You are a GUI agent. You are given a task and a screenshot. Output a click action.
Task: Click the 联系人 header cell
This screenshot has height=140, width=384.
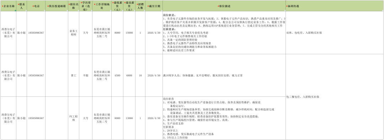[x=22, y=6]
